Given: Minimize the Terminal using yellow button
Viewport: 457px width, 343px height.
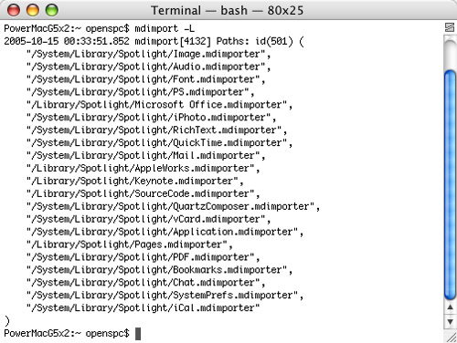Looking at the screenshot, I should 33,10.
